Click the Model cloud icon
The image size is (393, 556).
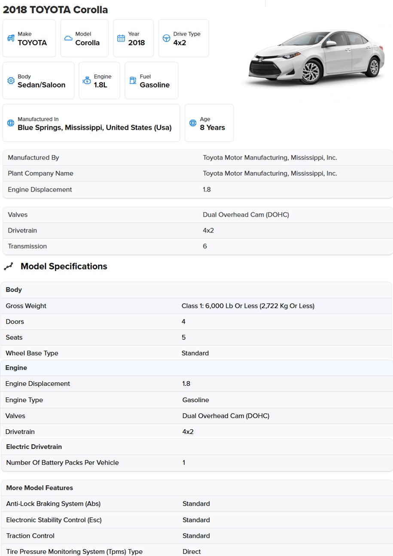68,38
